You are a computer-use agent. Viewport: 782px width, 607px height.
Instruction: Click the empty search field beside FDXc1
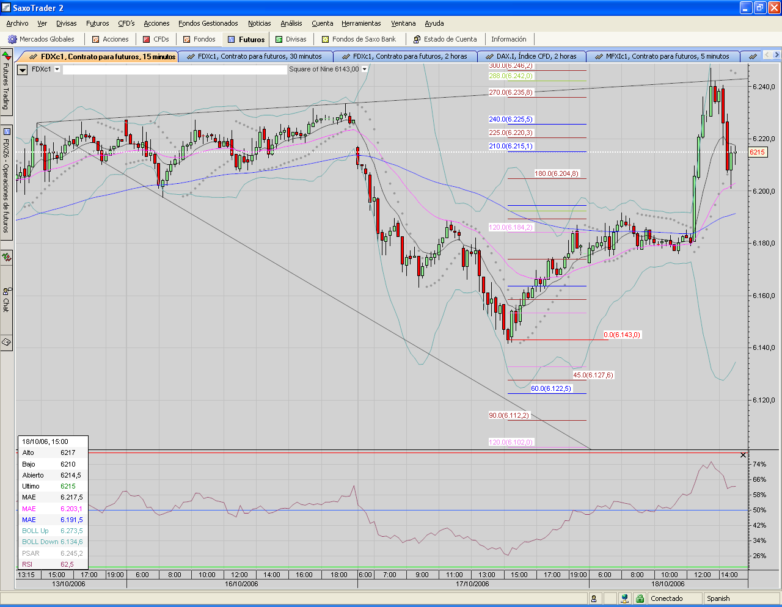175,70
